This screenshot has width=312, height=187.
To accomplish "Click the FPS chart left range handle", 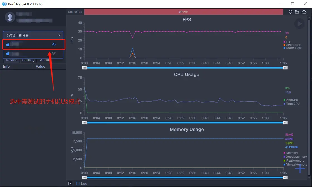I will coord(85,68).
